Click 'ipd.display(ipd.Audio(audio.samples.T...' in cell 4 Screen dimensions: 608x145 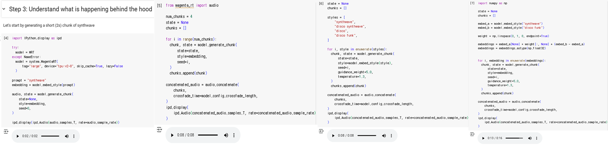(66, 122)
